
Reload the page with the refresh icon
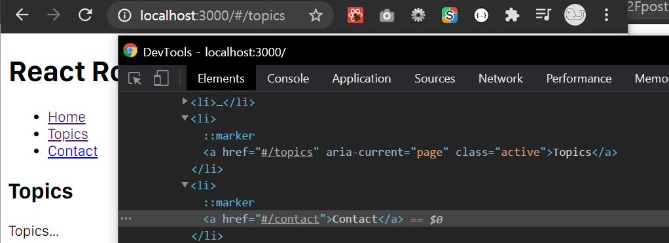[x=85, y=15]
